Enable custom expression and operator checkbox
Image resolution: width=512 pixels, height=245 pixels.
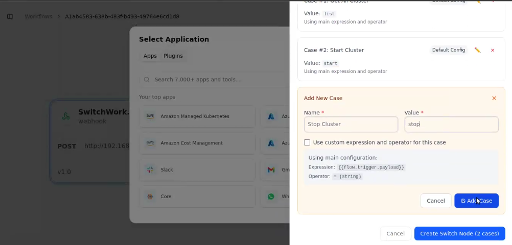(x=307, y=142)
